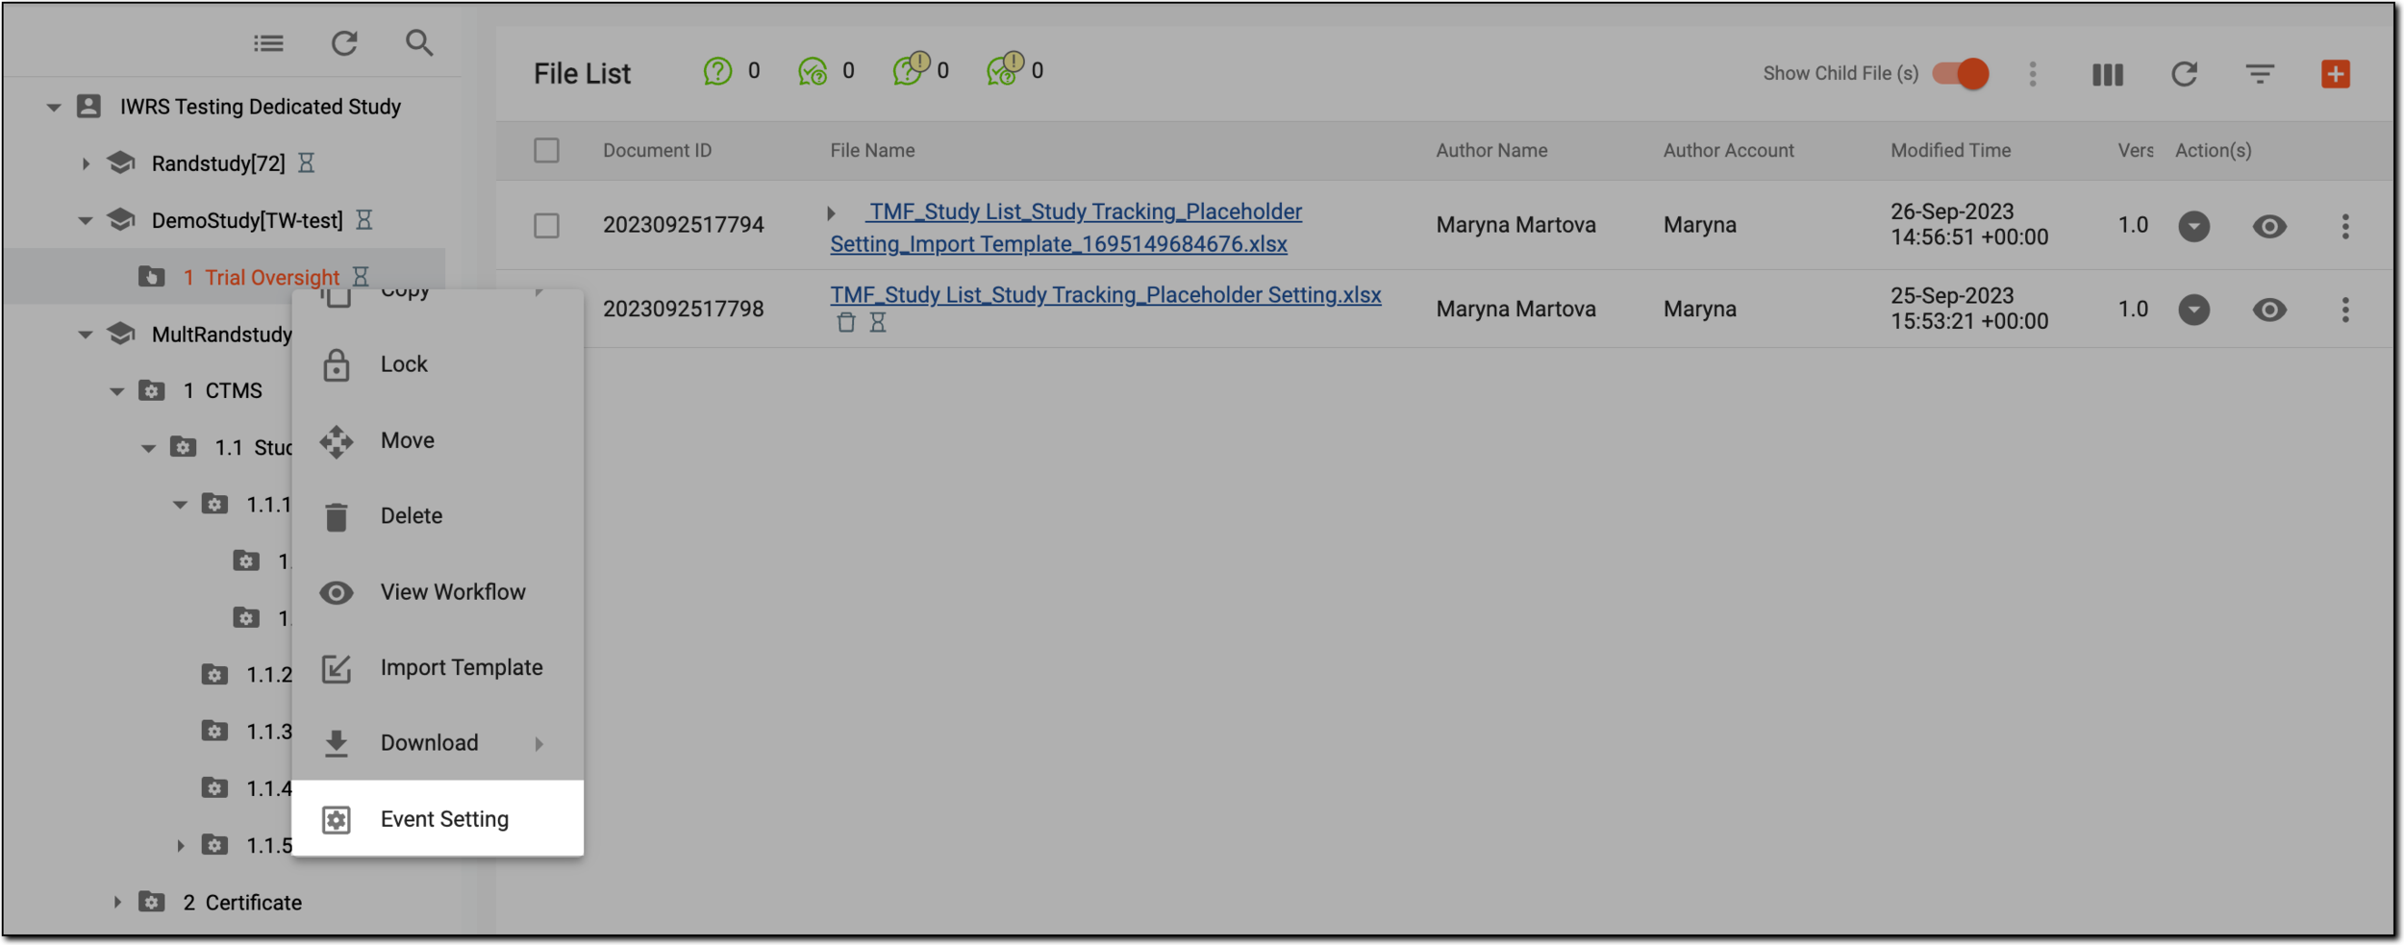Screen dimensions: 2404x945
Task: Toggle Show Child File(s) switch
Action: click(x=1961, y=74)
